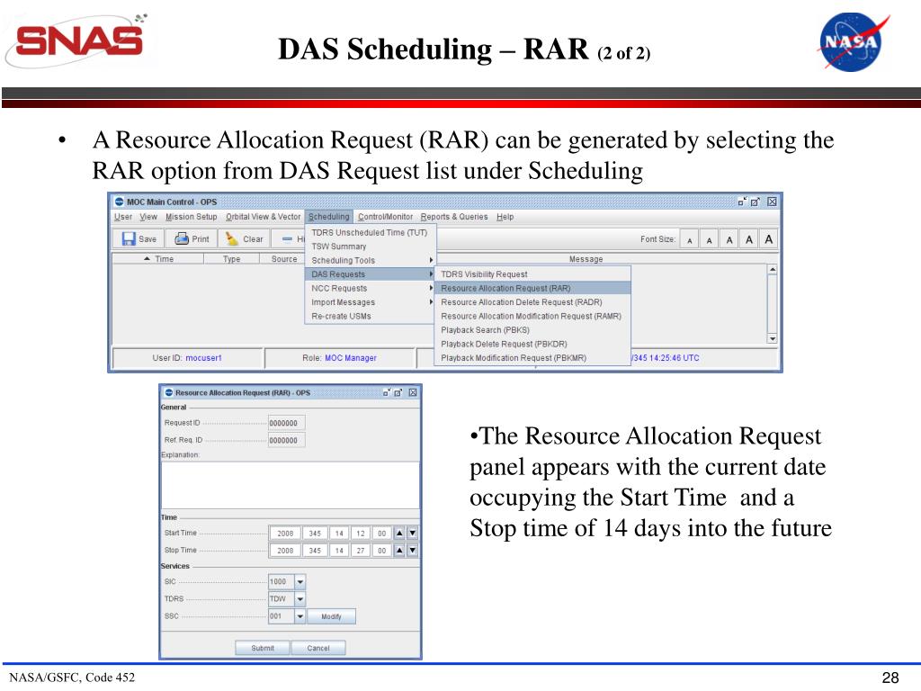Viewport: 921px width, 691px height.
Task: Select Resource Allocation Modification Request (RAMR)
Action: (532, 316)
